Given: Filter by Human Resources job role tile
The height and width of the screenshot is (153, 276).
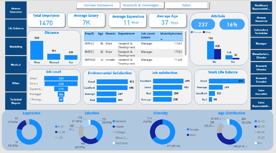Looking at the screenshot, I should click(261, 19).
